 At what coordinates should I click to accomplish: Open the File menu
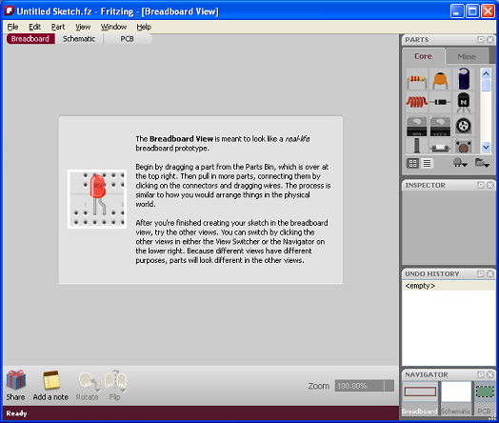point(12,27)
